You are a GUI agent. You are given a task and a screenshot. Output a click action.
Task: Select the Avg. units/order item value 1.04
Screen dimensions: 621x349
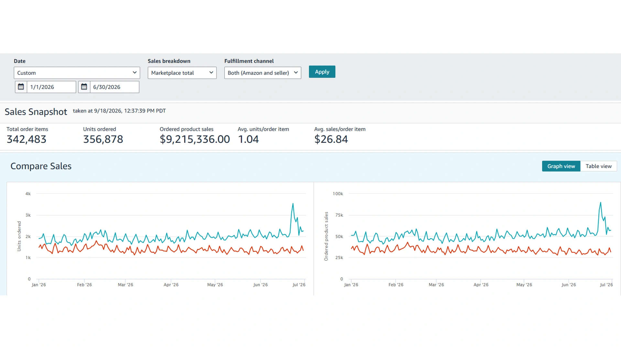point(248,139)
